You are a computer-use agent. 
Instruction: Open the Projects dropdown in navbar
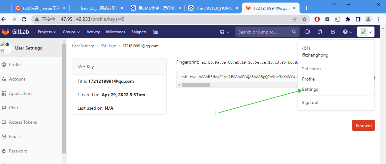pyautogui.click(x=47, y=32)
